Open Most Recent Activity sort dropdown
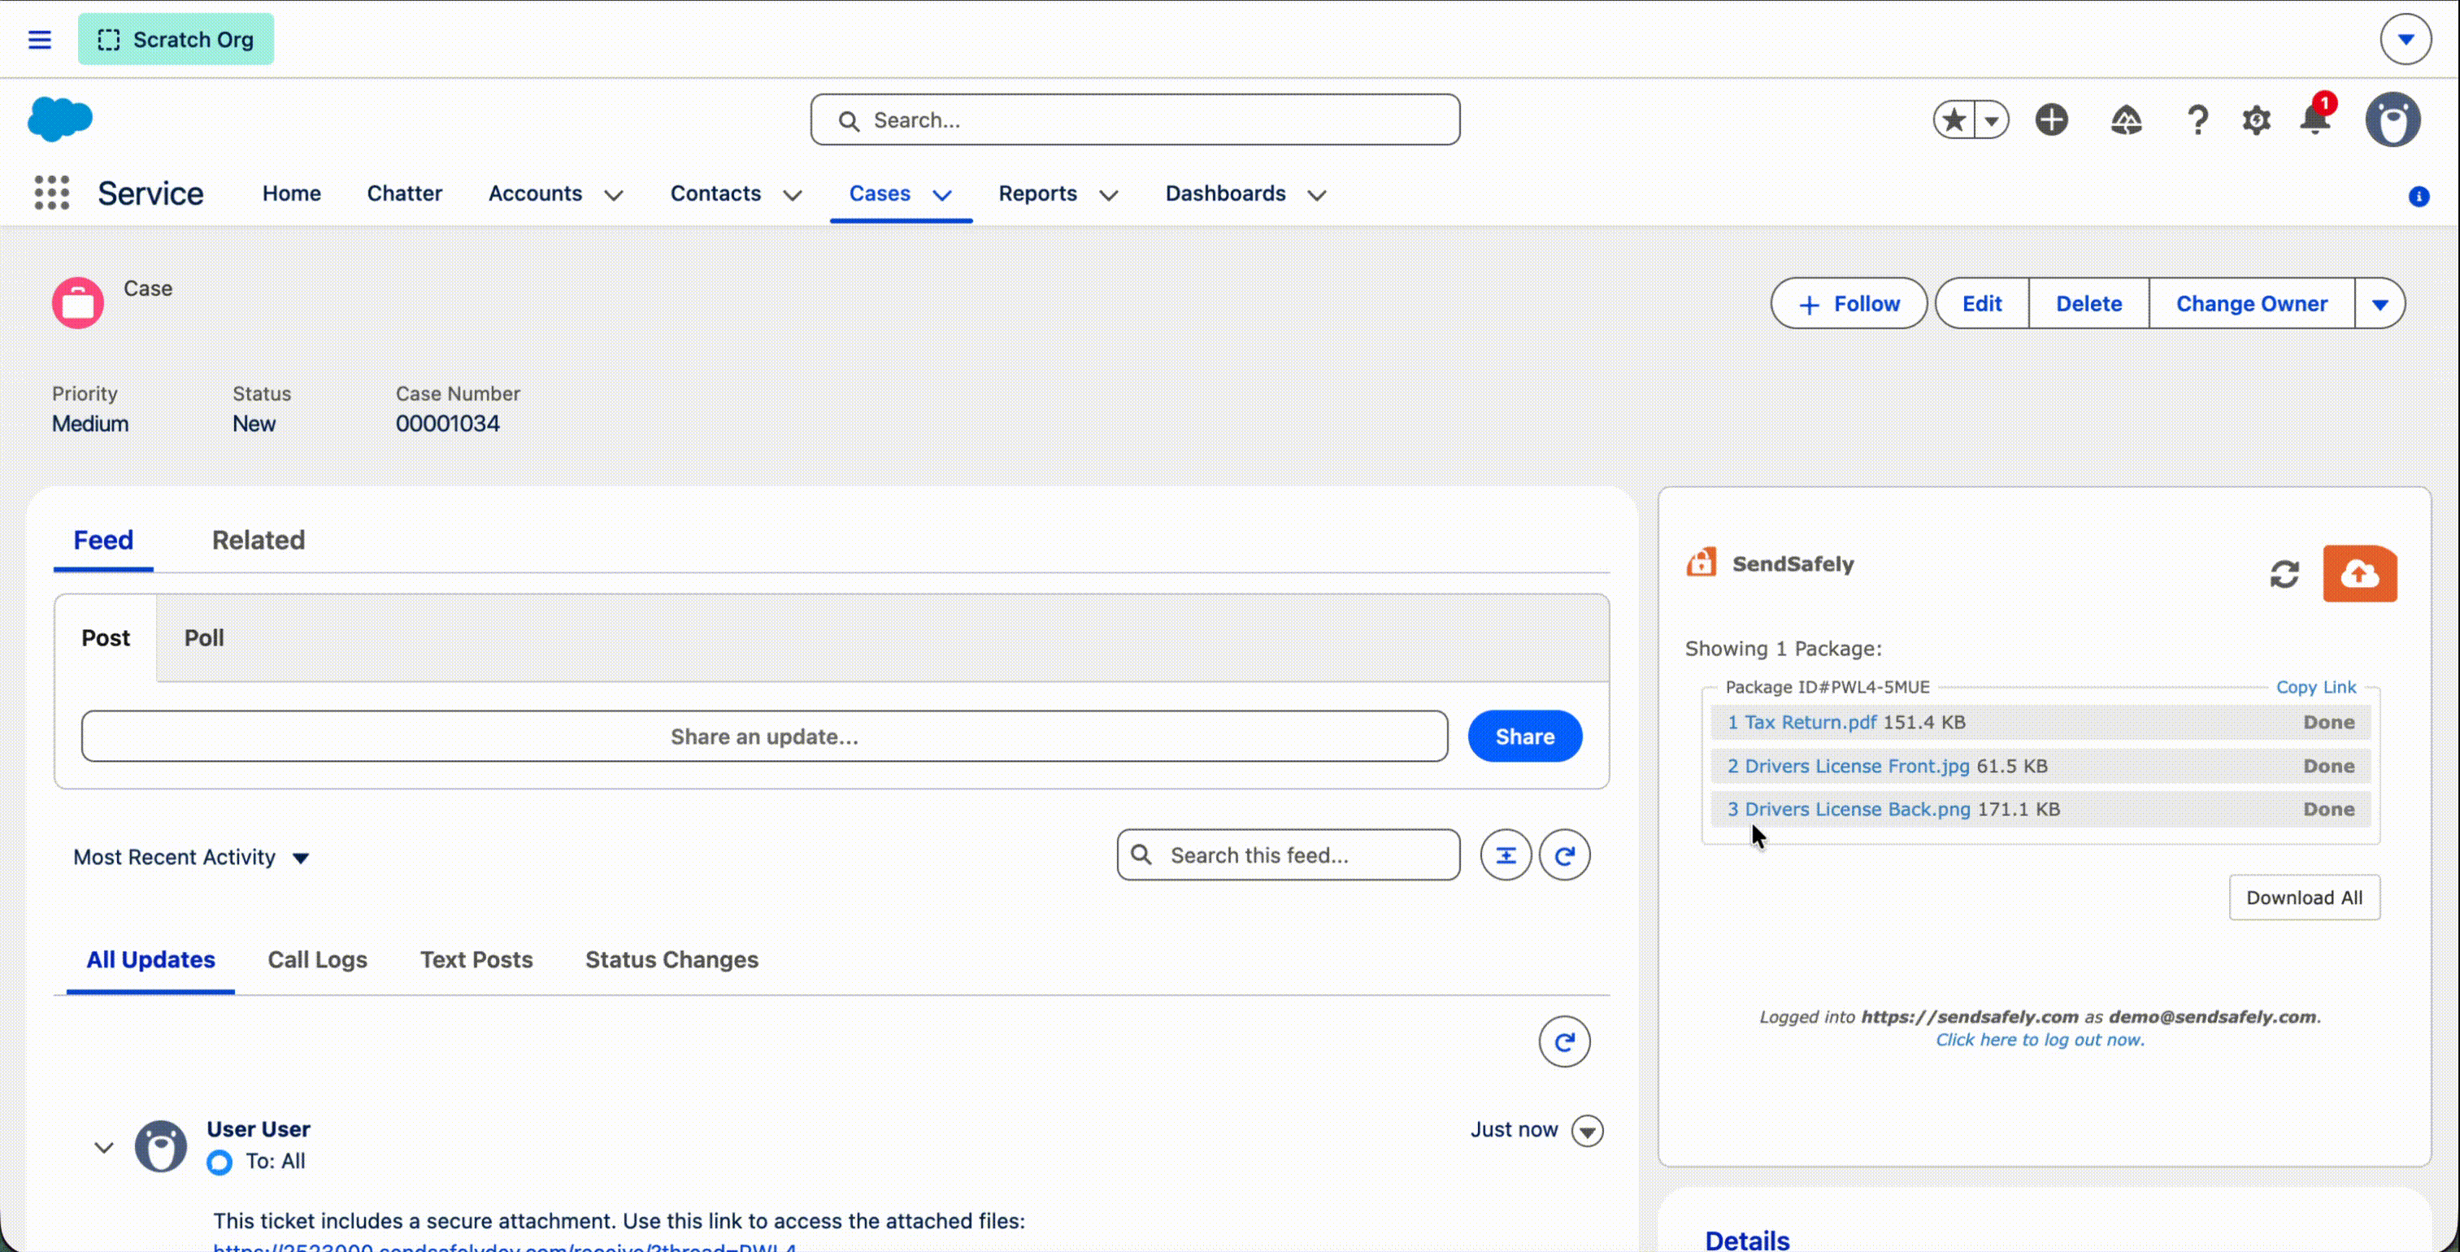Viewport: 2460px width, 1252px height. click(191, 857)
